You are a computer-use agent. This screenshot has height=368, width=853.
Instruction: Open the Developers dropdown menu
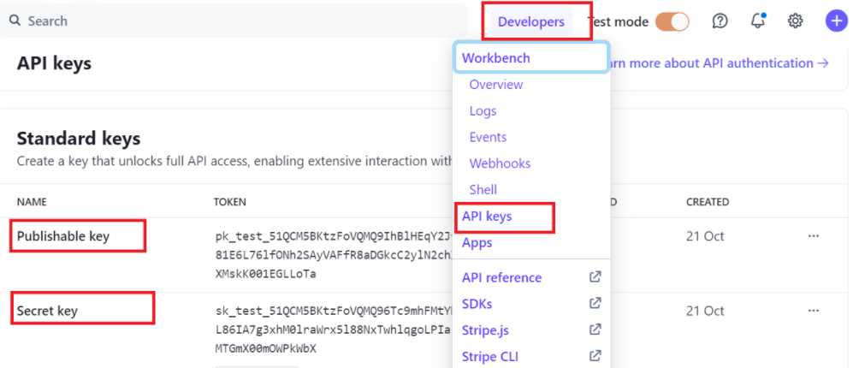531,21
